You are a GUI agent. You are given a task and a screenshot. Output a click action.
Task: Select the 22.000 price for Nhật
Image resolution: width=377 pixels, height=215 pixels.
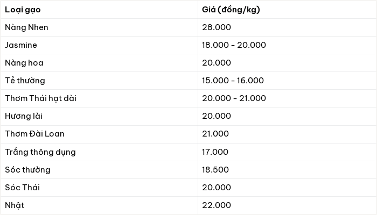point(287,205)
